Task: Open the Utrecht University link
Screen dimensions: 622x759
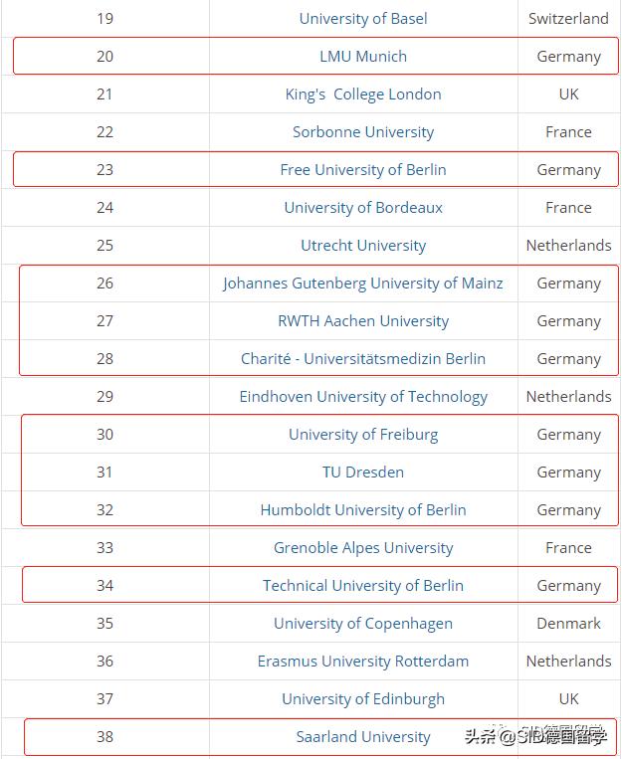Action: 363,246
